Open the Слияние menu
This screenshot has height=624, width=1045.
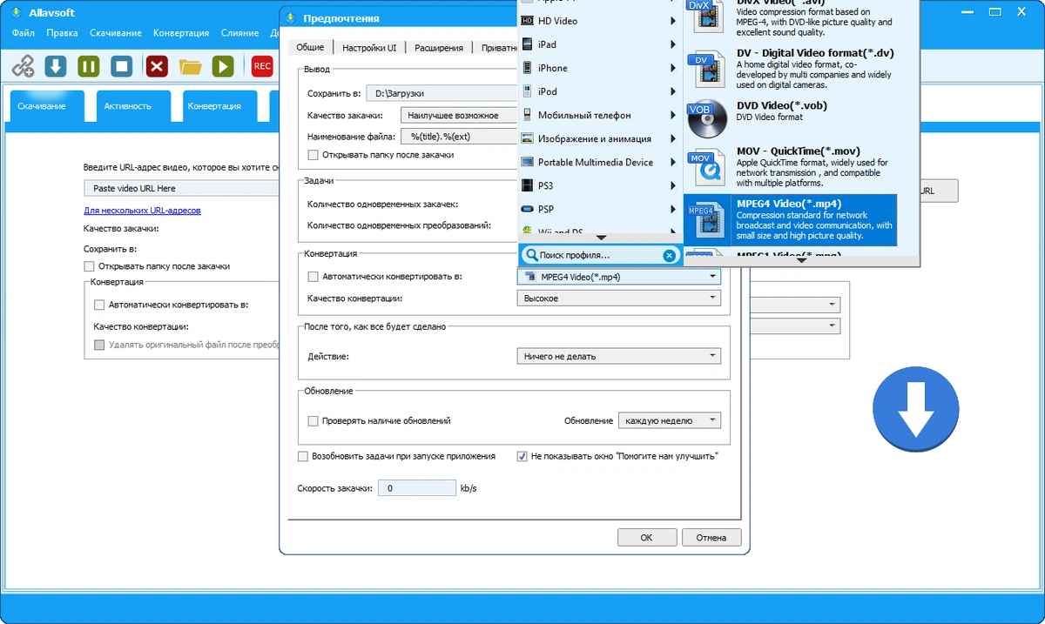(x=239, y=33)
